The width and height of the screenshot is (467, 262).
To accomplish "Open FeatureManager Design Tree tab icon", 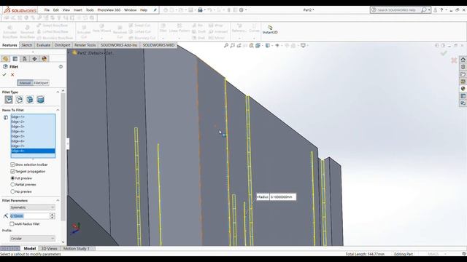I will point(5,58).
